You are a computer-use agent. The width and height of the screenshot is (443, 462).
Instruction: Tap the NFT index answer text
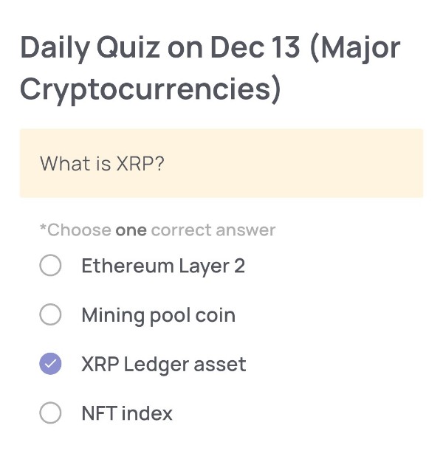126,413
